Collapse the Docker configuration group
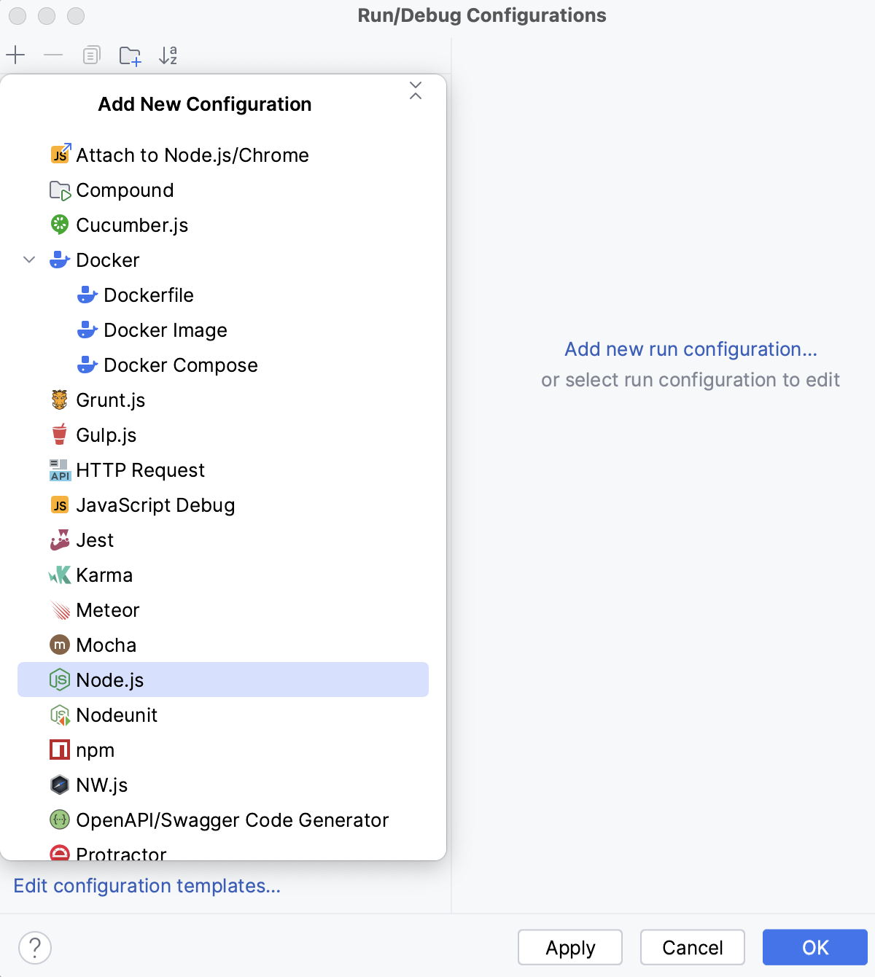 (29, 260)
